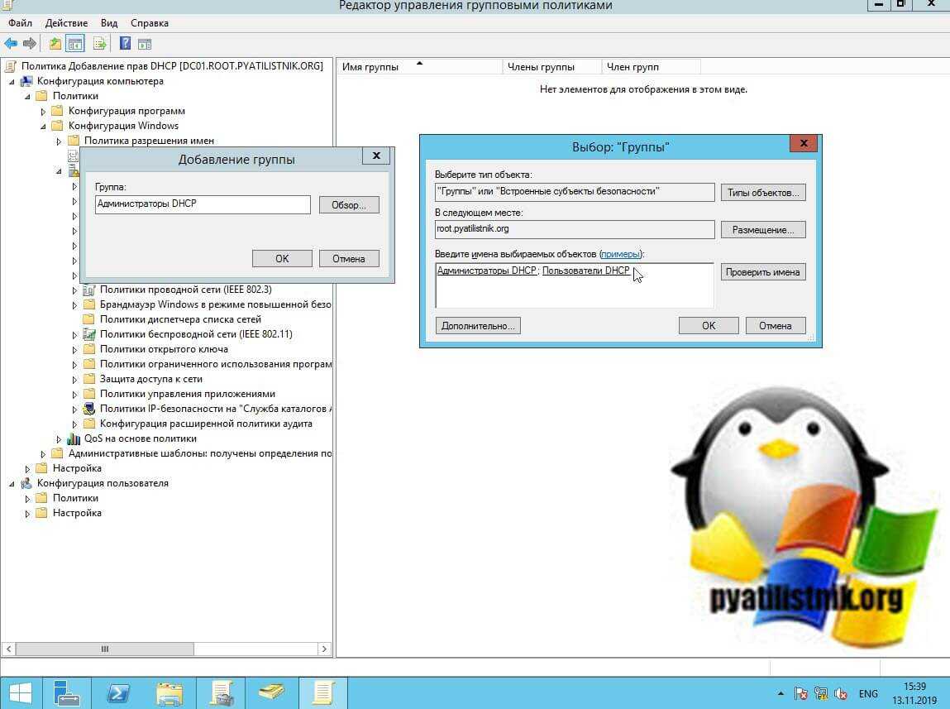Open Help via the question mark icon
The height and width of the screenshot is (709, 950).
[x=125, y=44]
